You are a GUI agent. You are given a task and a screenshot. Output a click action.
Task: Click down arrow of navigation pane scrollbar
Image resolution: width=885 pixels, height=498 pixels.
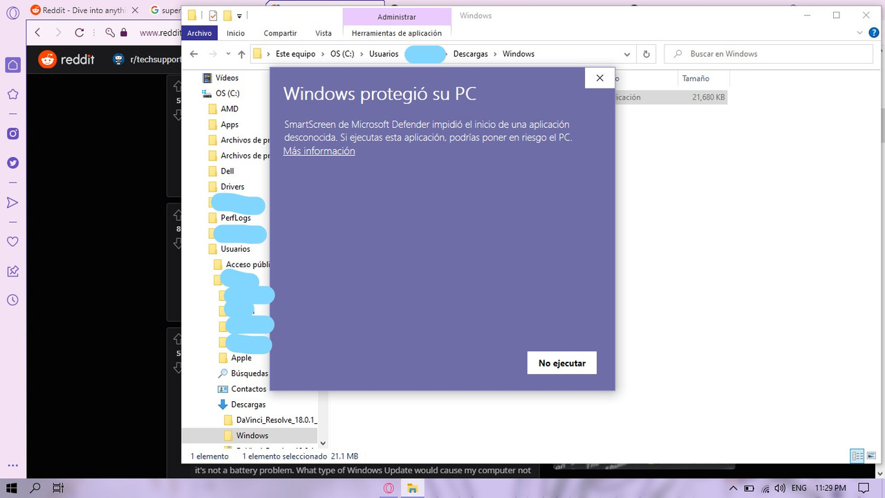click(x=323, y=443)
